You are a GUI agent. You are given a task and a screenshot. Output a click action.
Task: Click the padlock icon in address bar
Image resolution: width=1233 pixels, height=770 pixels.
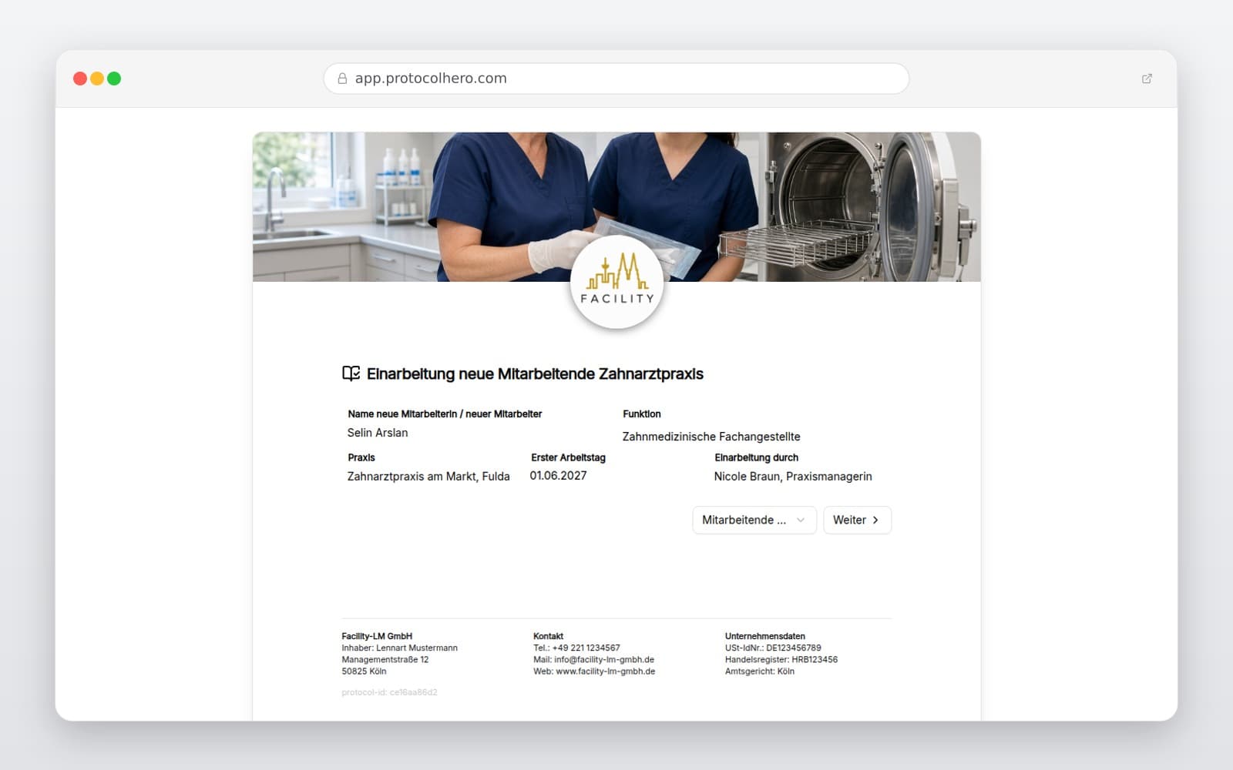(342, 79)
